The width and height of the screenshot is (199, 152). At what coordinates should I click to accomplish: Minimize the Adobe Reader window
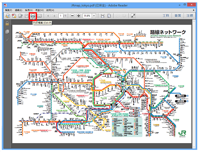(180, 5)
